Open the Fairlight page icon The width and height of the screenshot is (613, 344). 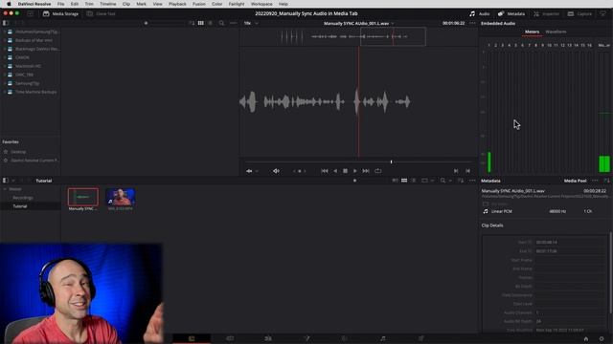[x=383, y=338]
